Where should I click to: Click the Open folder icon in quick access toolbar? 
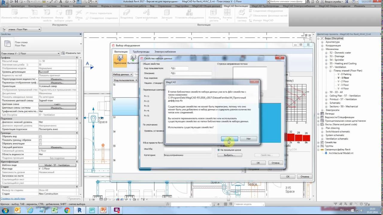[11, 2]
